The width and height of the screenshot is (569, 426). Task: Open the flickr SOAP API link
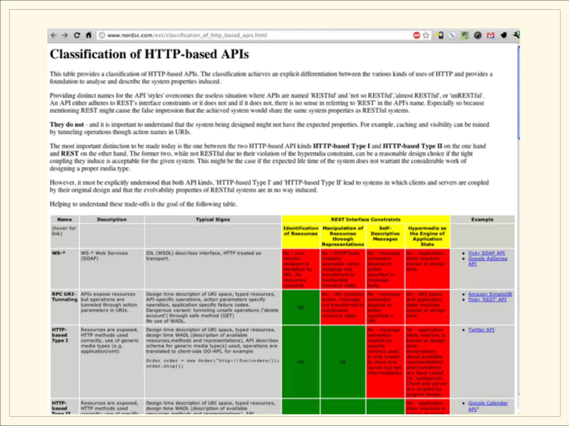tap(486, 253)
